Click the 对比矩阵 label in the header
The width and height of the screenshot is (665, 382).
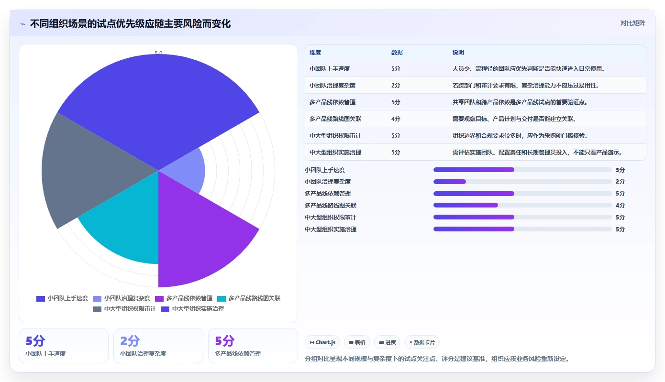(x=632, y=23)
